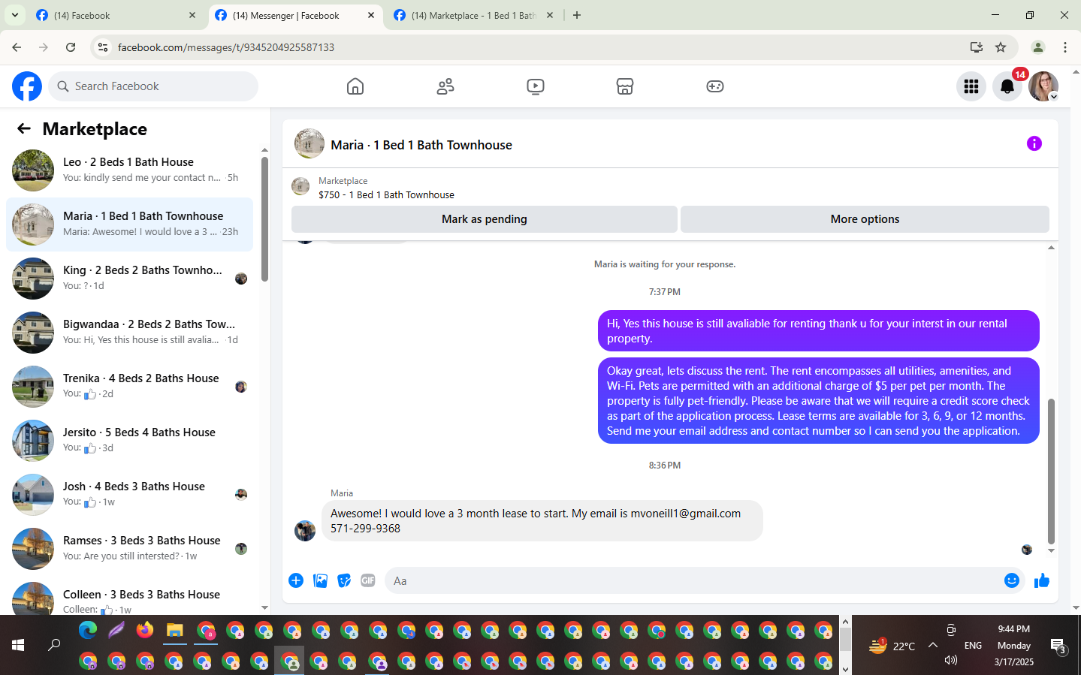The width and height of the screenshot is (1081, 675).
Task: Open the GIF picker icon
Action: [x=368, y=580]
